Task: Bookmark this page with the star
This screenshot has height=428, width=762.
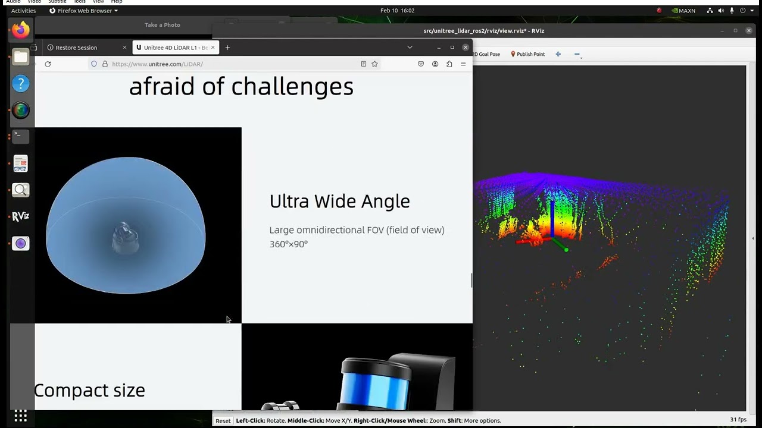Action: (374, 64)
